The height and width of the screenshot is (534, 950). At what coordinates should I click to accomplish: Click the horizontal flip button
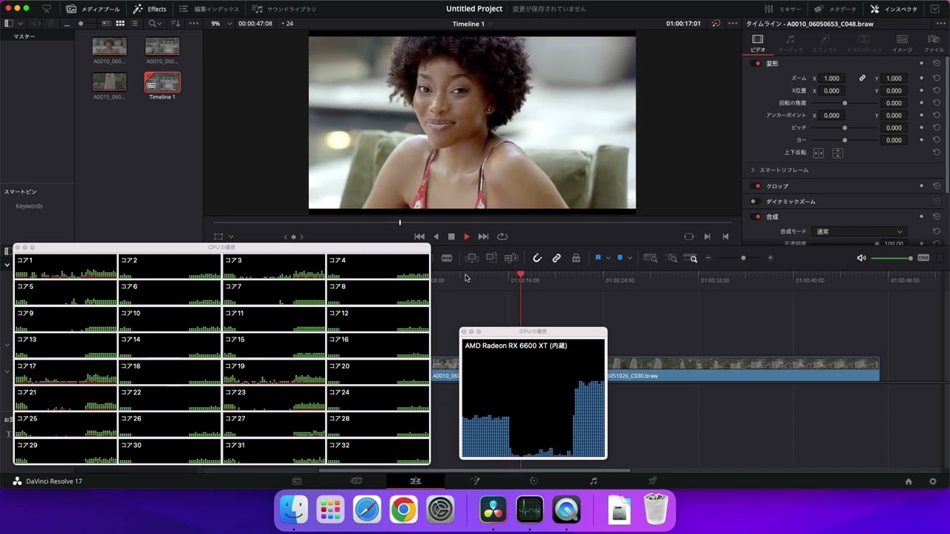tap(819, 153)
